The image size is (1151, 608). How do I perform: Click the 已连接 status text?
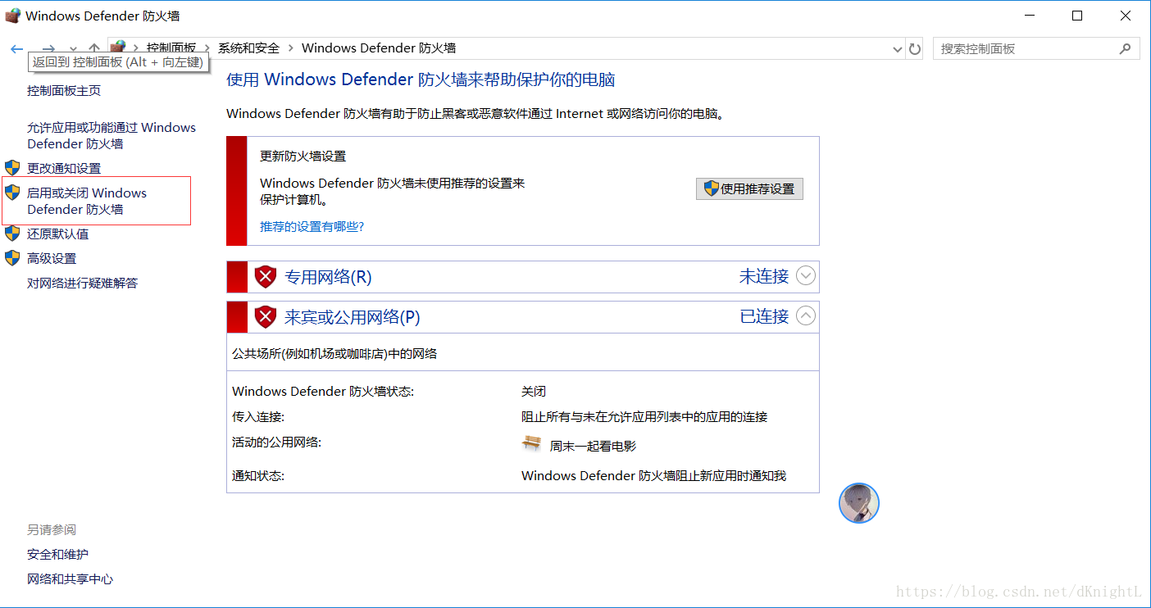[764, 316]
